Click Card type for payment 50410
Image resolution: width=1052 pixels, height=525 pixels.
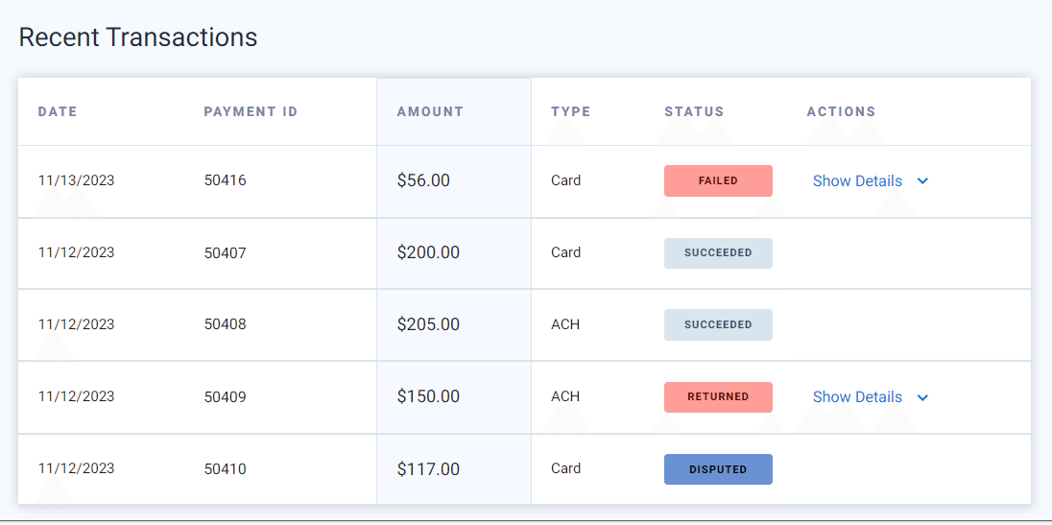coord(565,468)
